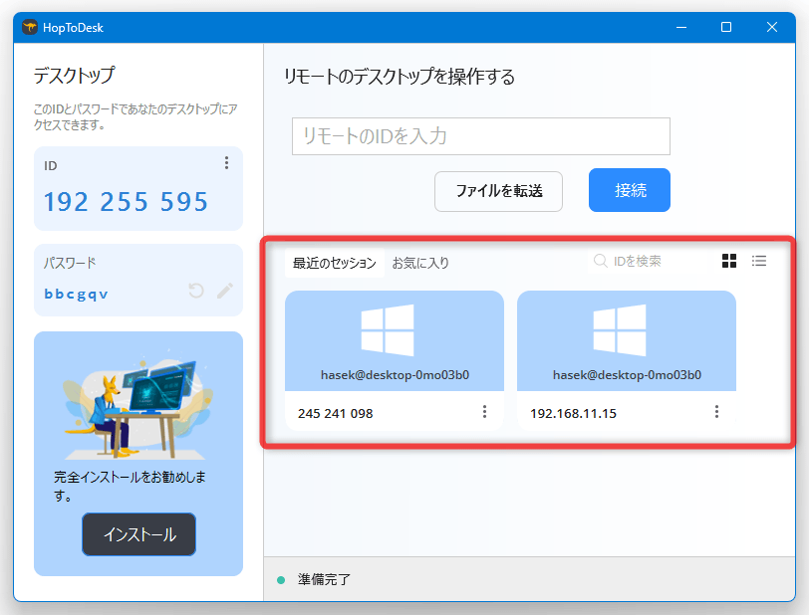Switch to grid view of sessions
The image size is (809, 615).
pyautogui.click(x=729, y=261)
